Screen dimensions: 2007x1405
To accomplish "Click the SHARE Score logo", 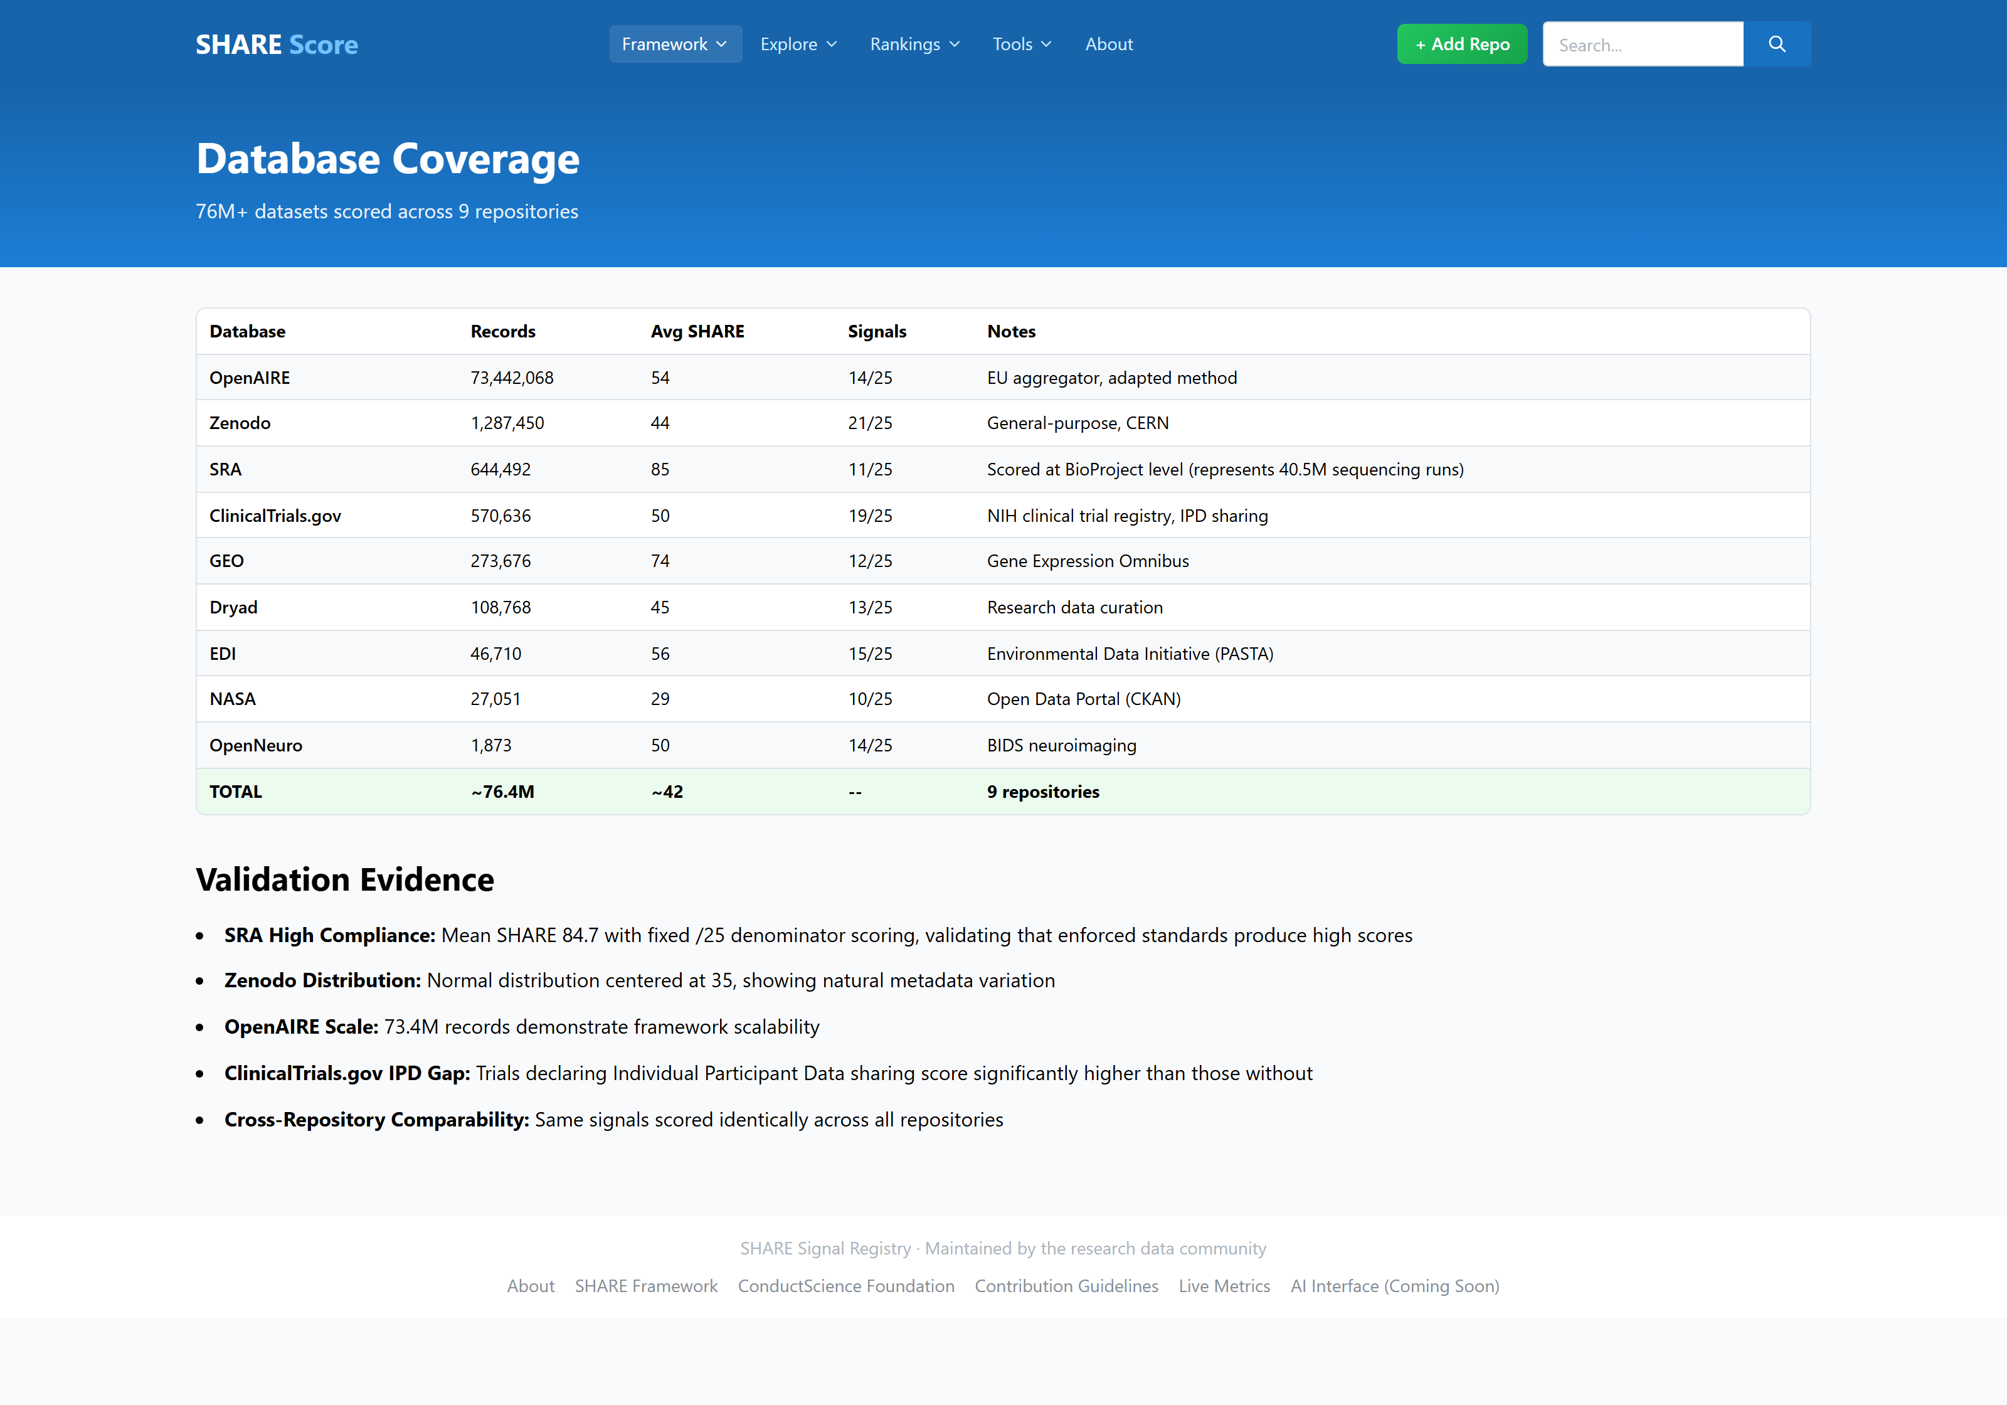I will [x=276, y=45].
